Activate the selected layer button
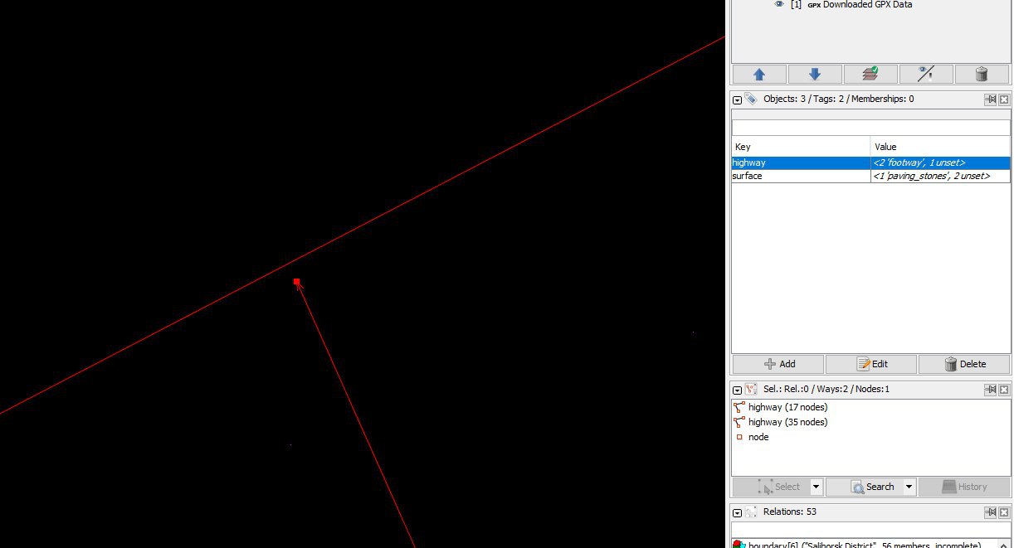This screenshot has height=548, width=1014. point(870,74)
